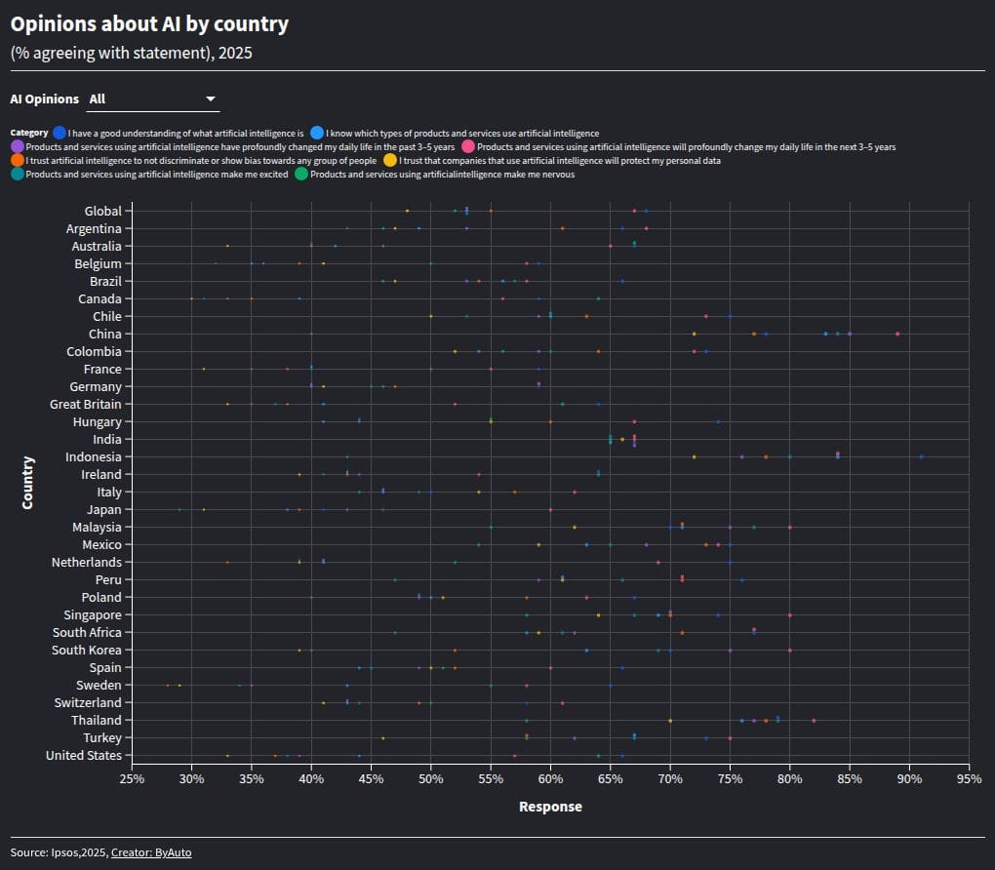Viewport: 995px width, 870px height.
Task: Select legend text 'I know which types of products and services use artificial intelligence'
Action: (x=462, y=134)
